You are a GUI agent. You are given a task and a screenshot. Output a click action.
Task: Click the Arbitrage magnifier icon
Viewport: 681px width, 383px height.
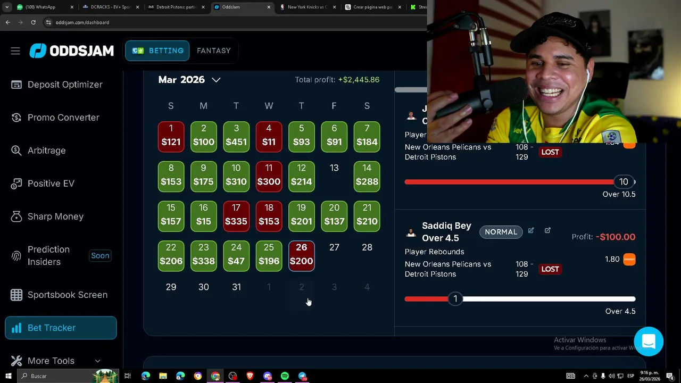tap(16, 151)
